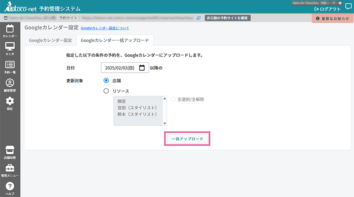Click the resource list scroll-down arrow
This screenshot has height=197, width=354.
165,123
